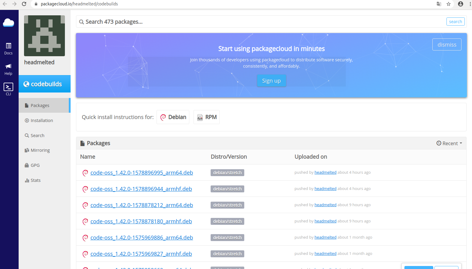This screenshot has width=472, height=269.
Task: Open the codebuilds repository header
Action: (x=44, y=84)
